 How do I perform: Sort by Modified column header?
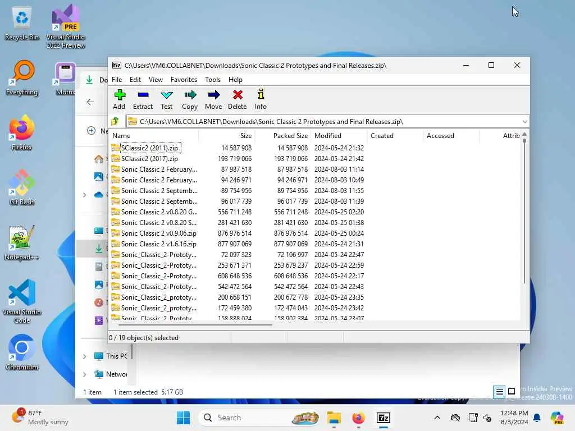tap(339, 136)
